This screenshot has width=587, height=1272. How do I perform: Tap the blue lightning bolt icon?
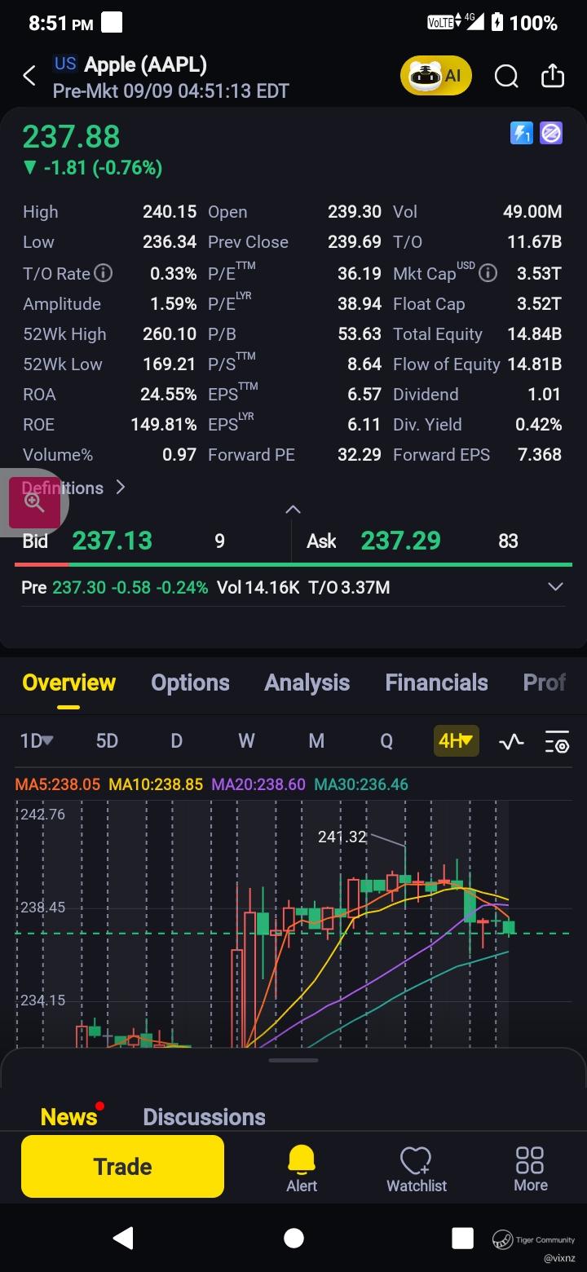(x=521, y=133)
